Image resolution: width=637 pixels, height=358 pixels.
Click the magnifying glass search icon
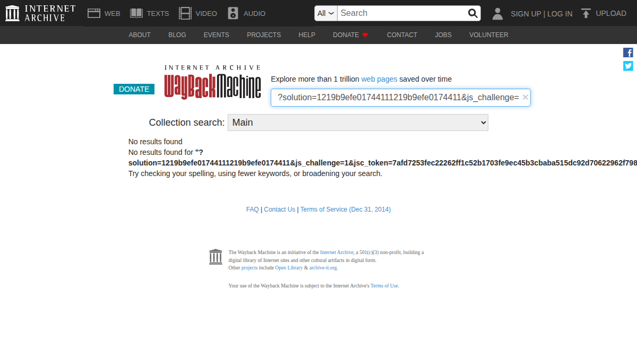[x=472, y=13]
